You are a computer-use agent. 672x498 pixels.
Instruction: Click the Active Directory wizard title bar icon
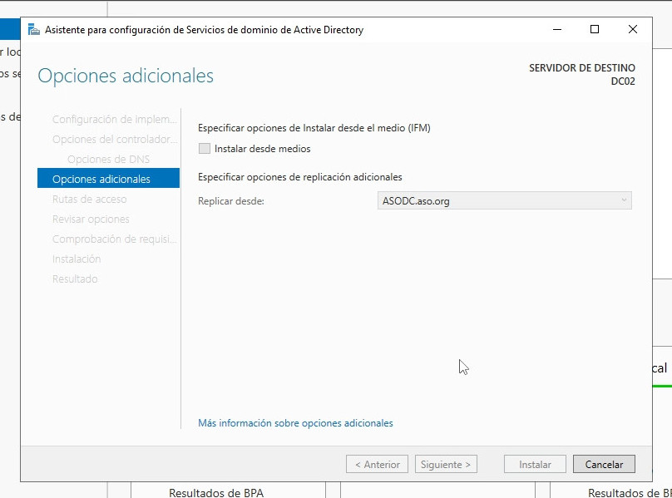point(33,30)
